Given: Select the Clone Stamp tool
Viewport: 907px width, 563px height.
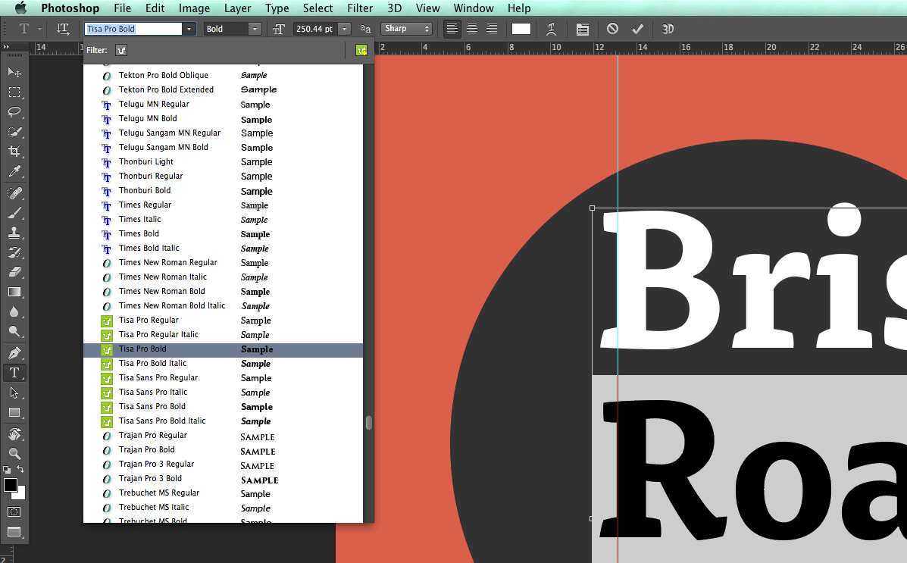Looking at the screenshot, I should [x=14, y=233].
